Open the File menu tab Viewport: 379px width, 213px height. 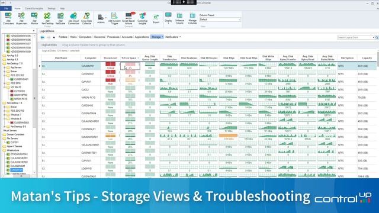(x=6, y=8)
